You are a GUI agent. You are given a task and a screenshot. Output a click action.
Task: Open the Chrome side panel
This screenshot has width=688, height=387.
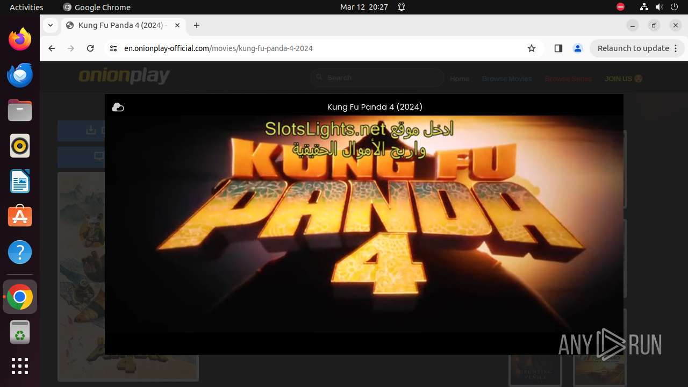coord(558,48)
